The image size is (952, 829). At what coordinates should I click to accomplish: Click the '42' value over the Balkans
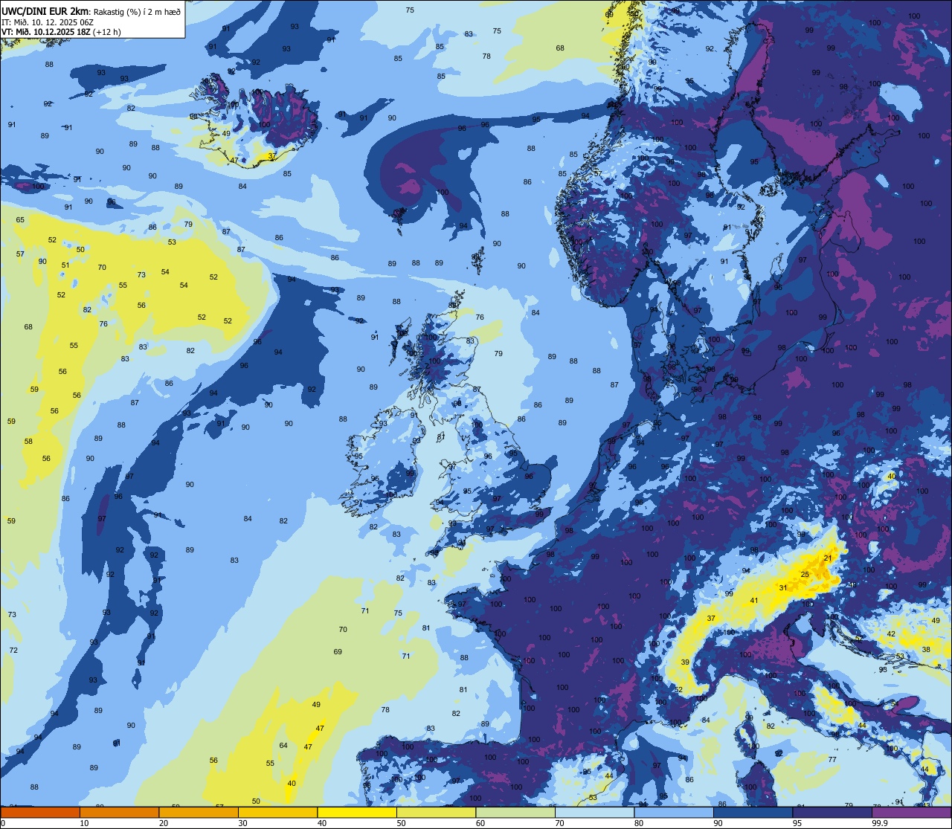tap(891, 634)
